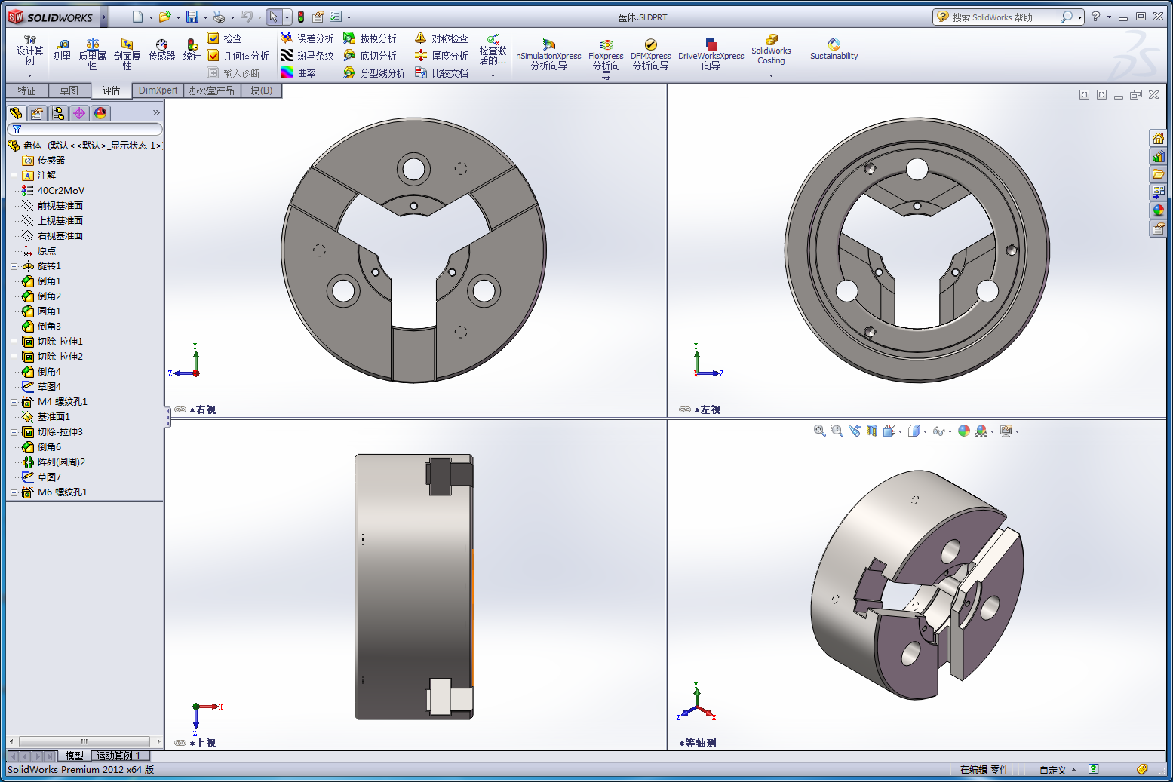The width and height of the screenshot is (1173, 782).
Task: Open 质量属性 mass properties tool
Action: [x=92, y=55]
